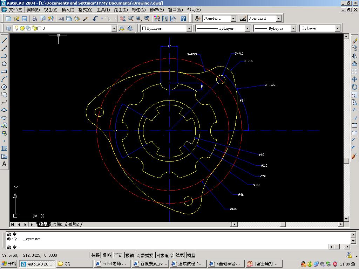Switch to the QQ taskbar window
Image resolution: width=359 pixels, height=269 pixels.
(x=74, y=264)
